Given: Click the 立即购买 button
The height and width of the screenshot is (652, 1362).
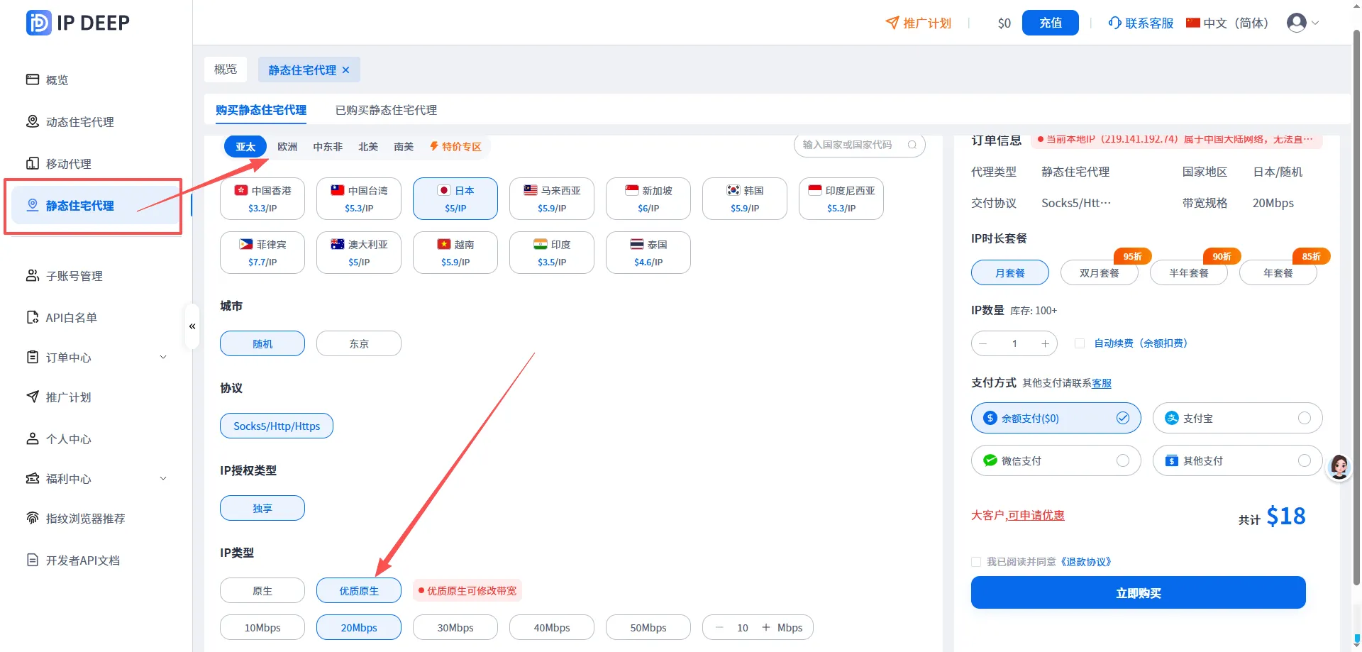Looking at the screenshot, I should 1139,592.
